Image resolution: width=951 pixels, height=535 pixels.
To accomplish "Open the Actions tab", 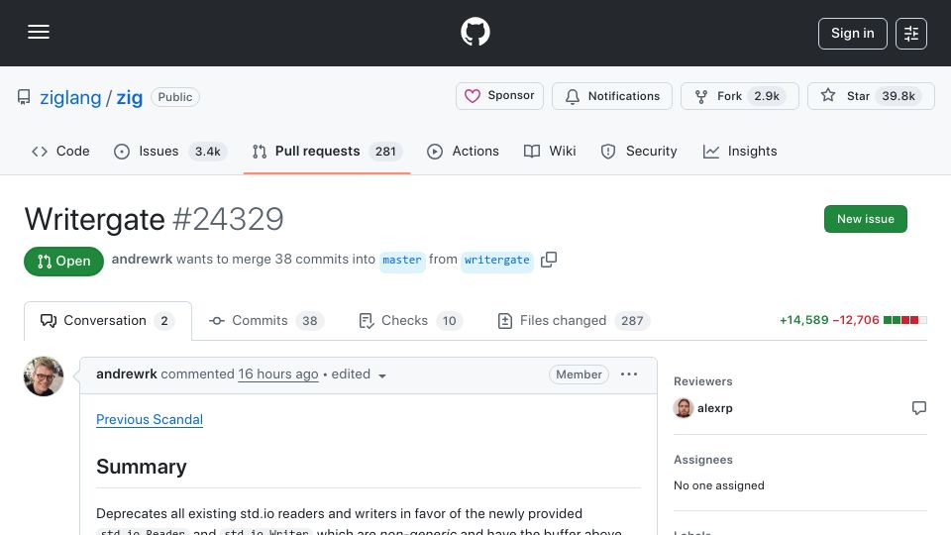I will [463, 151].
